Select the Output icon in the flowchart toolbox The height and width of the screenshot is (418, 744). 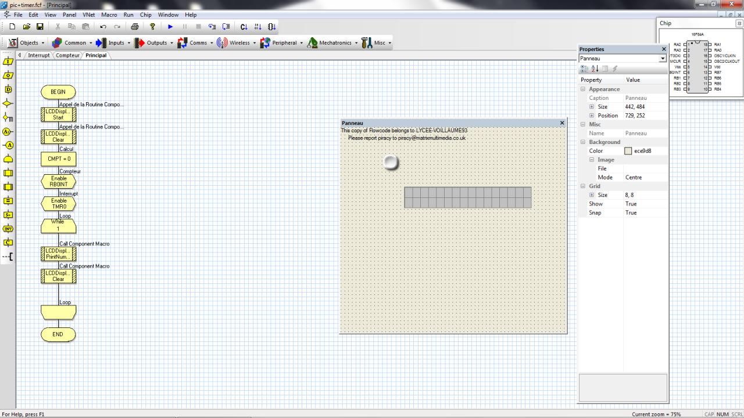(x=8, y=75)
